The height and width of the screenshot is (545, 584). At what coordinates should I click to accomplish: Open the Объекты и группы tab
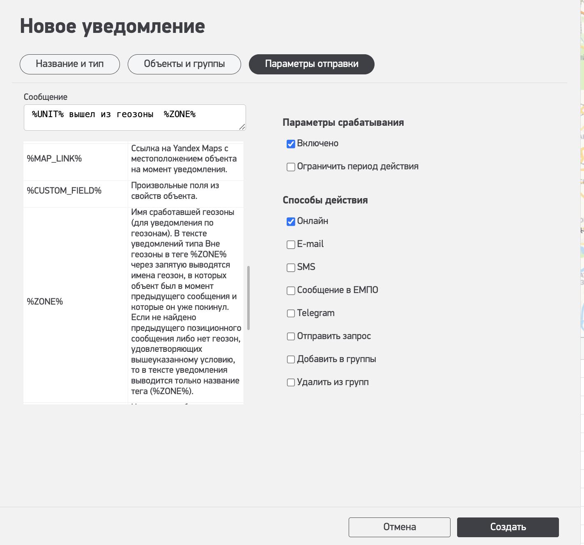pos(184,64)
